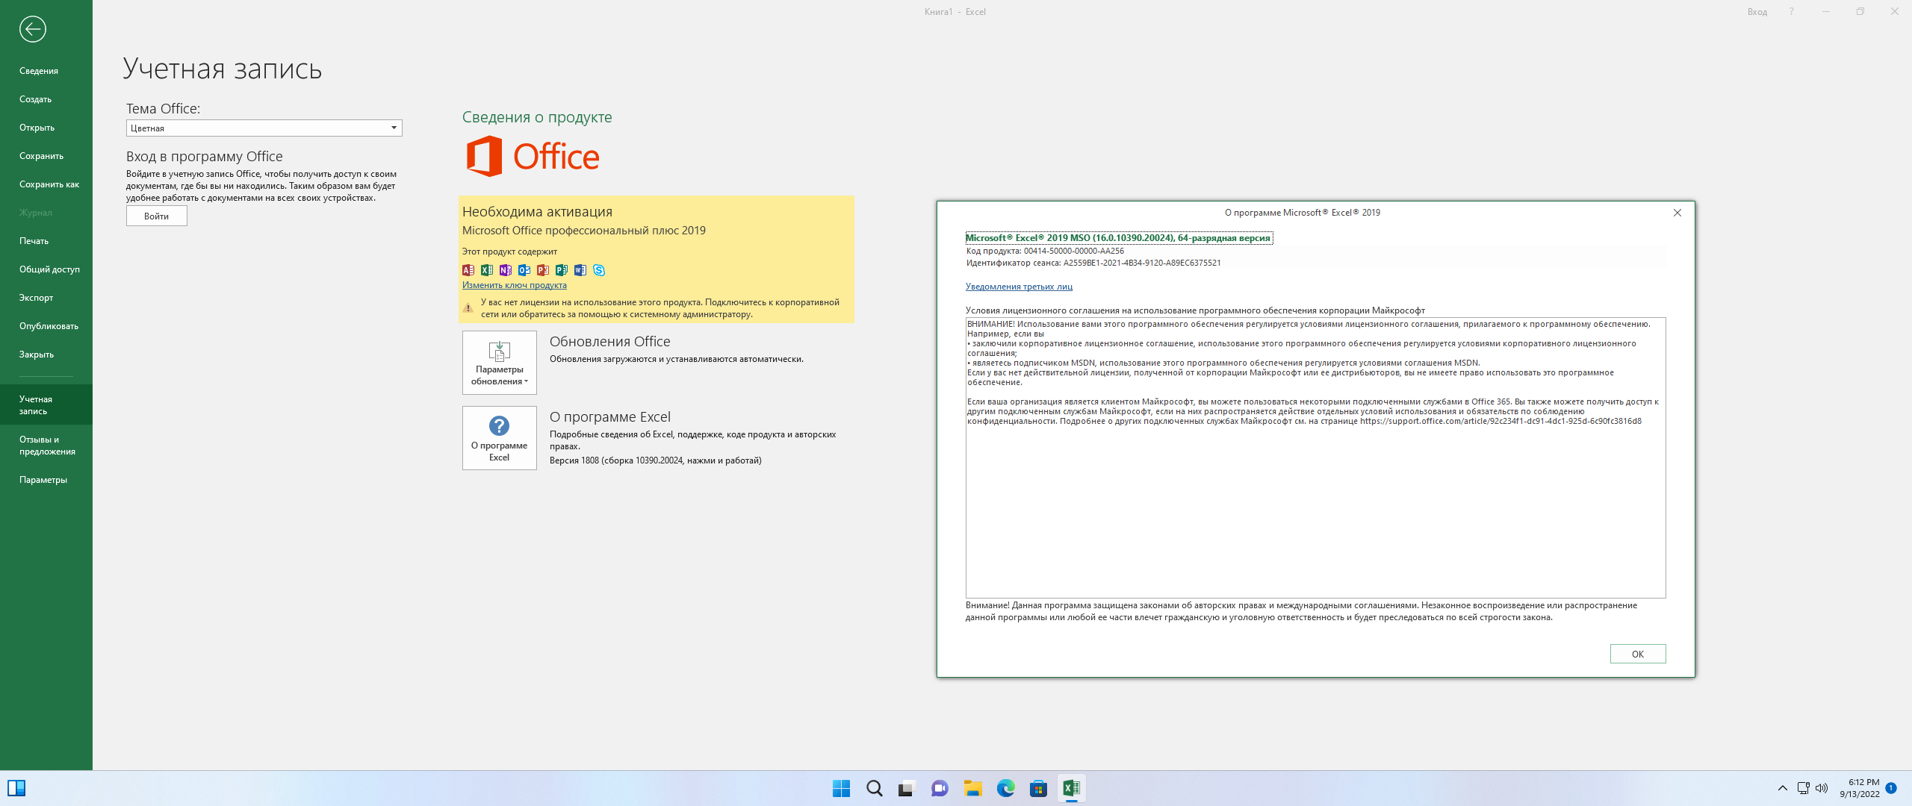This screenshot has width=1912, height=806.
Task: Open taskbar Search
Action: (874, 788)
